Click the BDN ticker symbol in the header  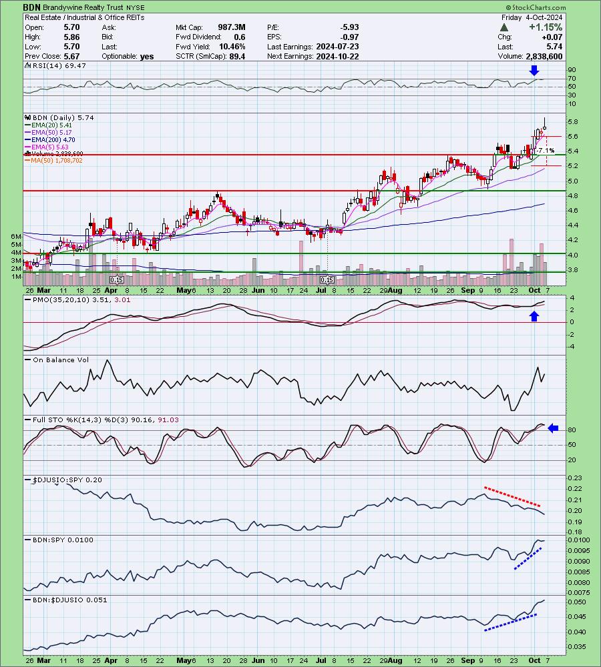click(x=32, y=7)
